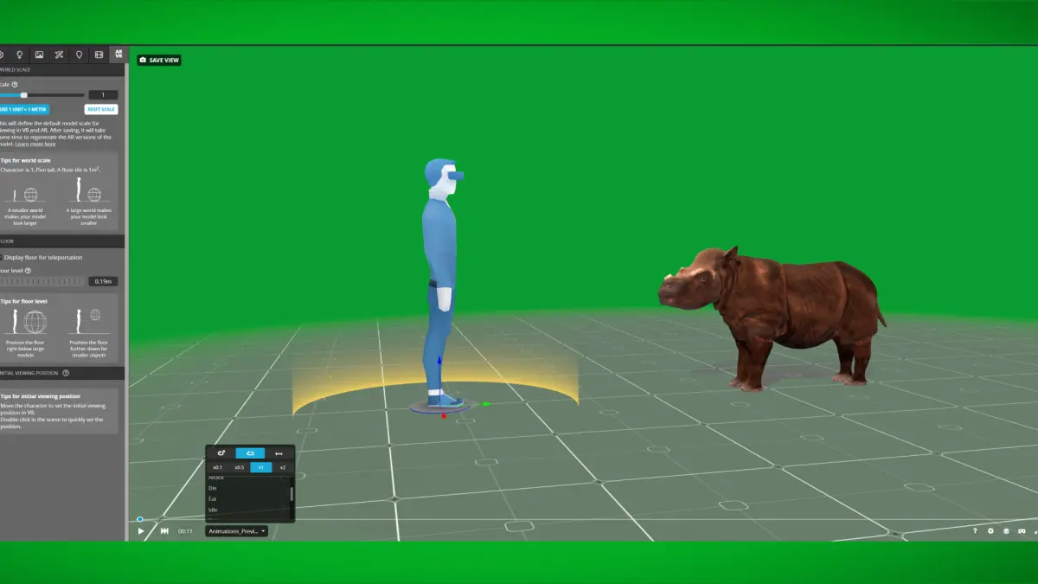Open the Lighting tab (light bulb icon)
Image resolution: width=1038 pixels, height=584 pixels.
19,55
